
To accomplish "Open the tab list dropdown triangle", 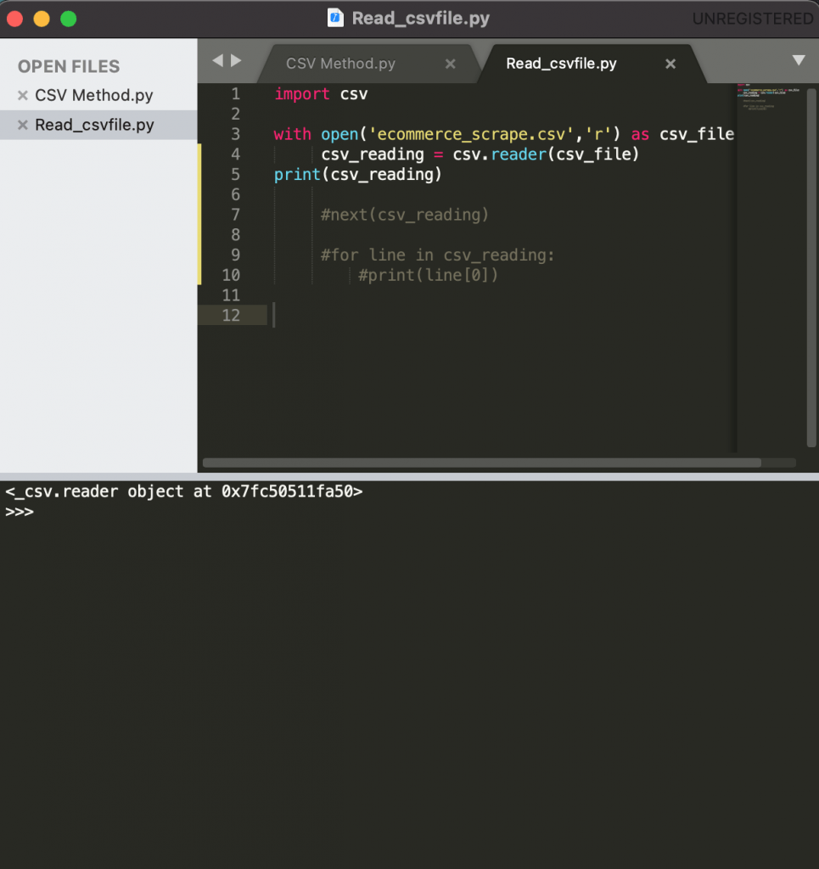I will click(799, 60).
